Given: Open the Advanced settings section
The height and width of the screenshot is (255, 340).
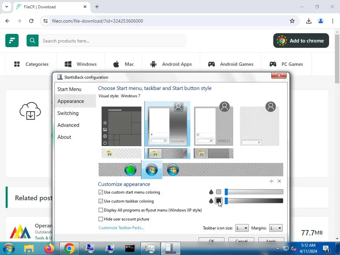Looking at the screenshot, I should coord(68,125).
